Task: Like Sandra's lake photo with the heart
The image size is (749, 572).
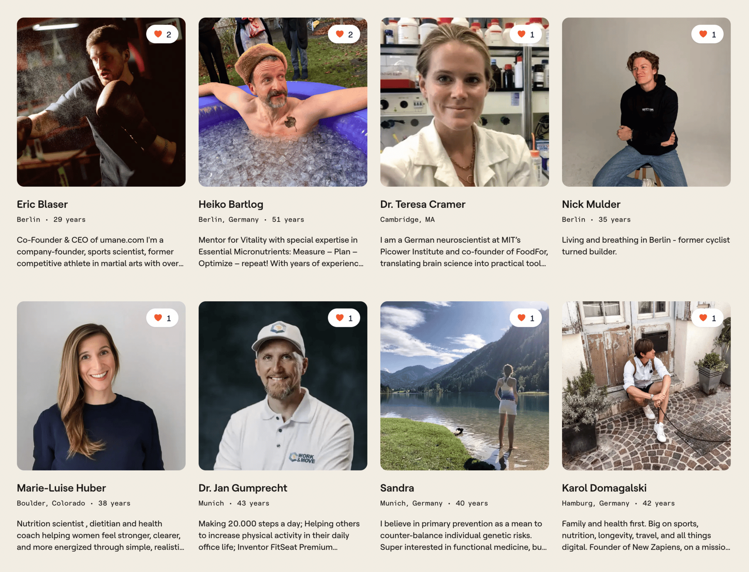Action: 526,318
